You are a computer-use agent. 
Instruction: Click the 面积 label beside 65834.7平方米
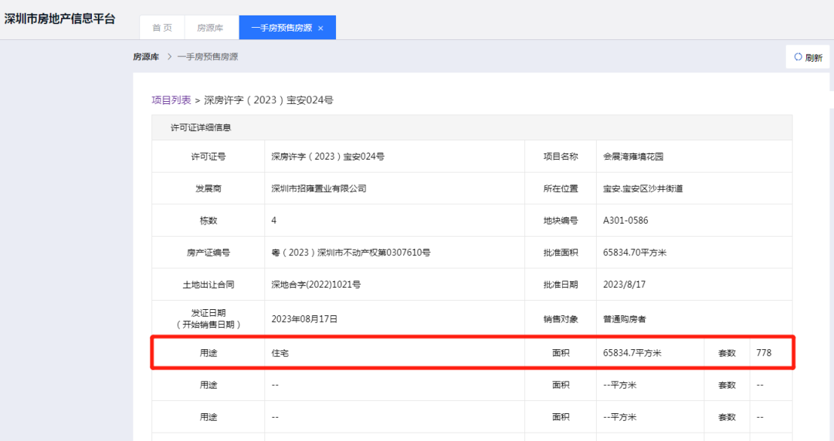click(561, 353)
